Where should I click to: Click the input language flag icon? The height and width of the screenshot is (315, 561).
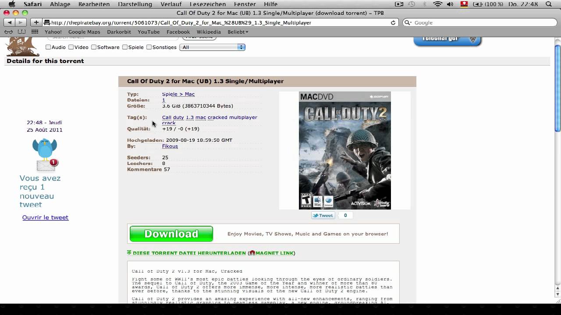pos(464,4)
